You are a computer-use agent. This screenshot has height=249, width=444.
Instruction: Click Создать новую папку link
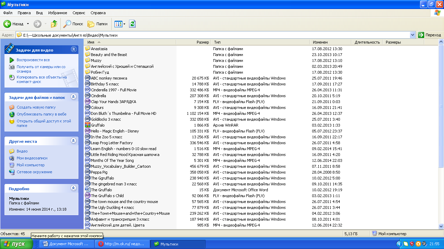(36, 107)
